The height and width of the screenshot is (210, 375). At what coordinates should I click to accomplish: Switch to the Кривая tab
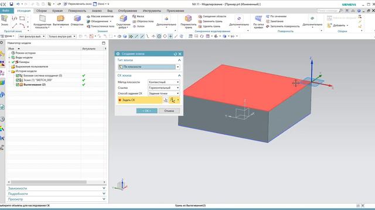tap(57, 10)
